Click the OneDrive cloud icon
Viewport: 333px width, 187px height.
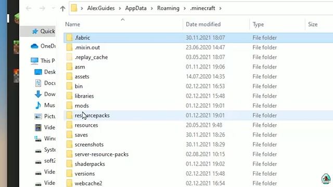[x=34, y=46]
